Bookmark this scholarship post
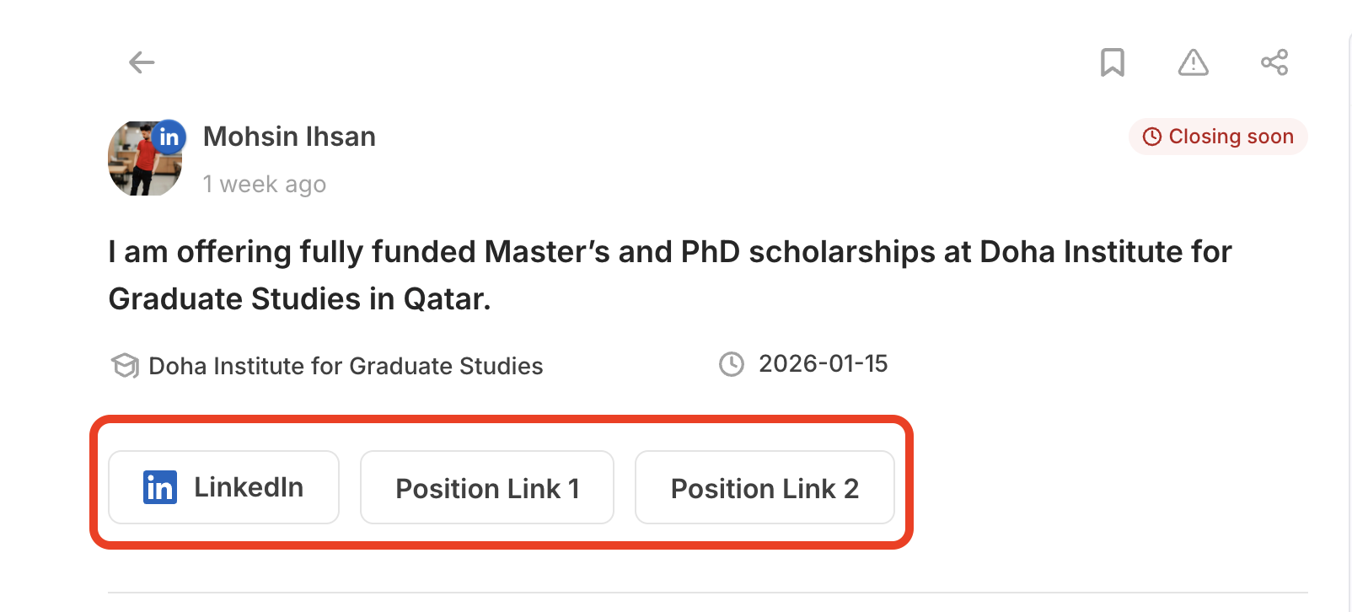 click(x=1113, y=62)
